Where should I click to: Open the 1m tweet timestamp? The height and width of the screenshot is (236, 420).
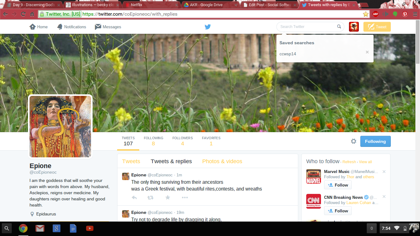(179, 175)
